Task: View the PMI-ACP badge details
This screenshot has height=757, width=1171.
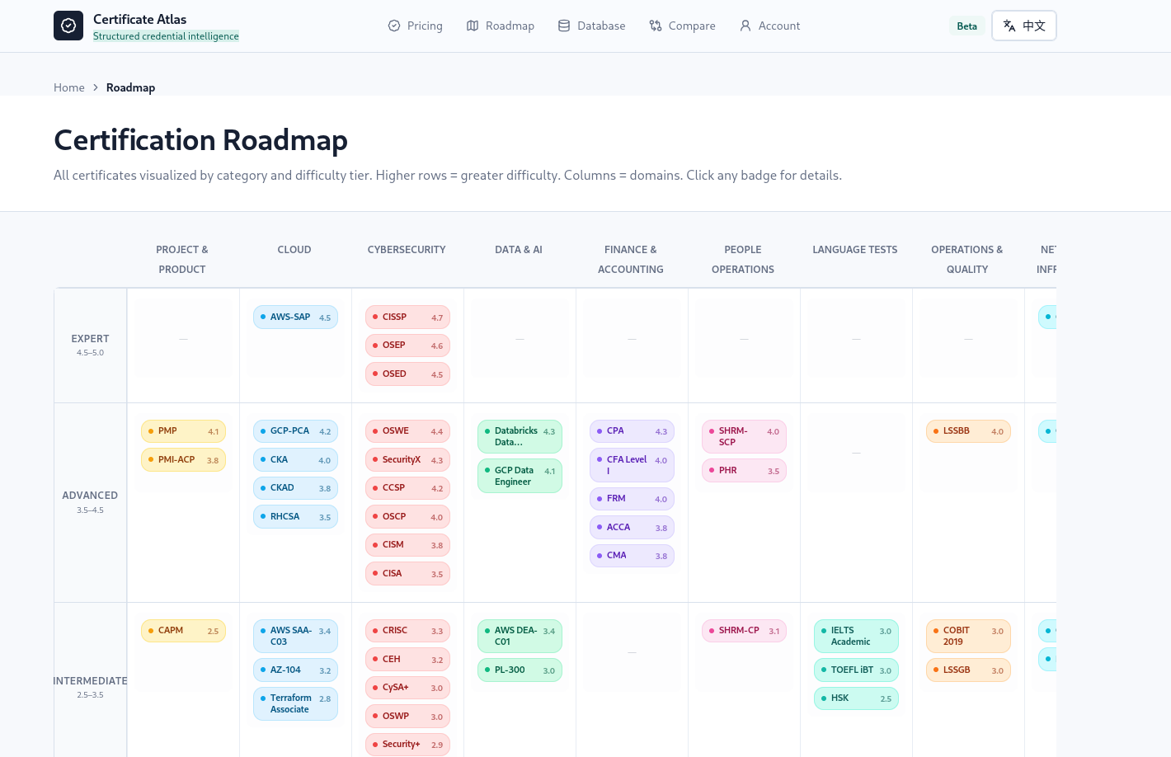Action: coord(183,460)
